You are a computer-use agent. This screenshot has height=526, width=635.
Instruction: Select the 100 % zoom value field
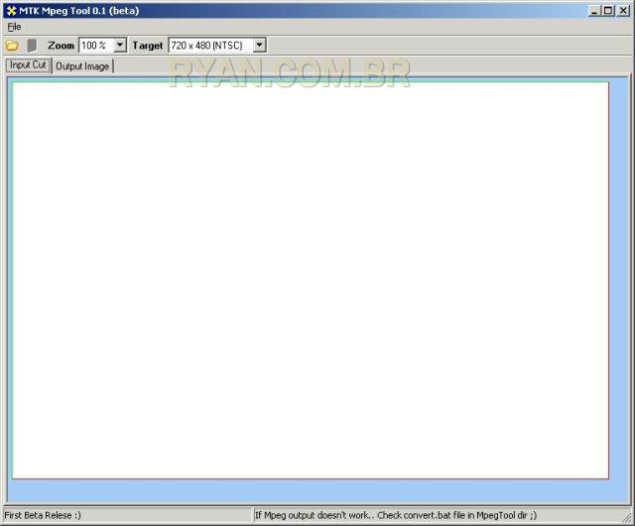[95, 46]
